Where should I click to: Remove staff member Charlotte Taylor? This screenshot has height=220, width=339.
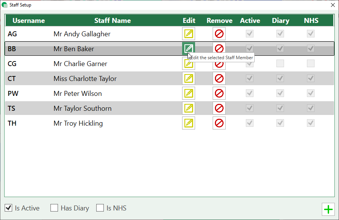point(219,79)
